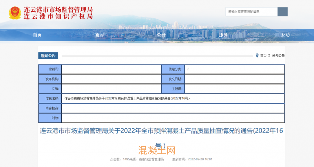The height and width of the screenshot is (167, 314).
Task: Click the 信息名称 value cell text
Action: coord(127,98)
